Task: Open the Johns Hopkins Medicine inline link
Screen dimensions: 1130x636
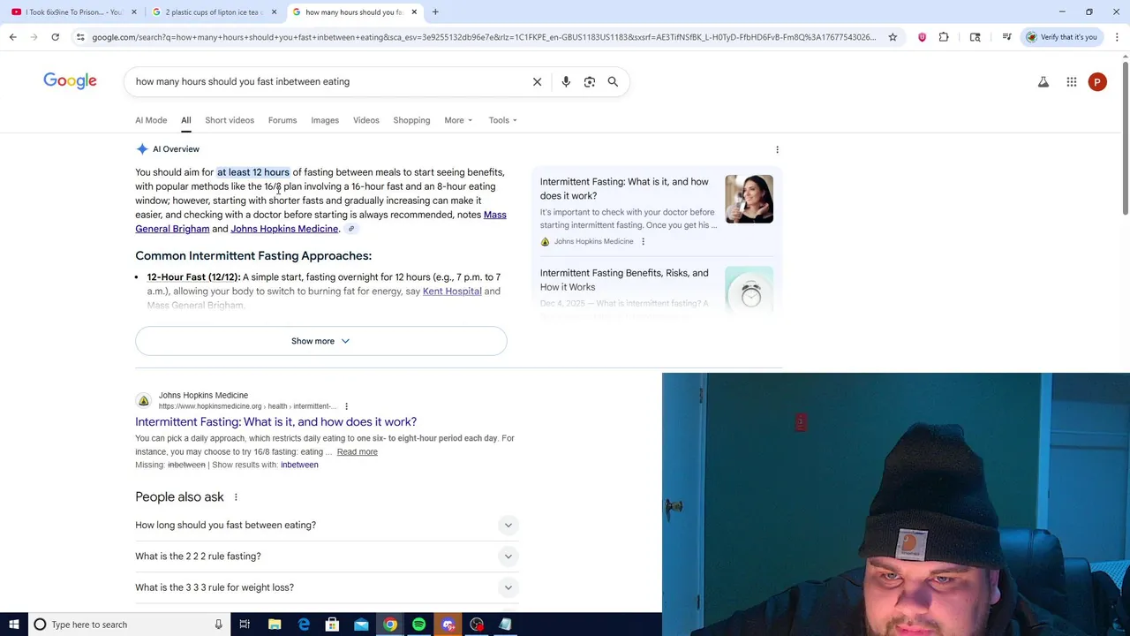Action: (x=284, y=229)
